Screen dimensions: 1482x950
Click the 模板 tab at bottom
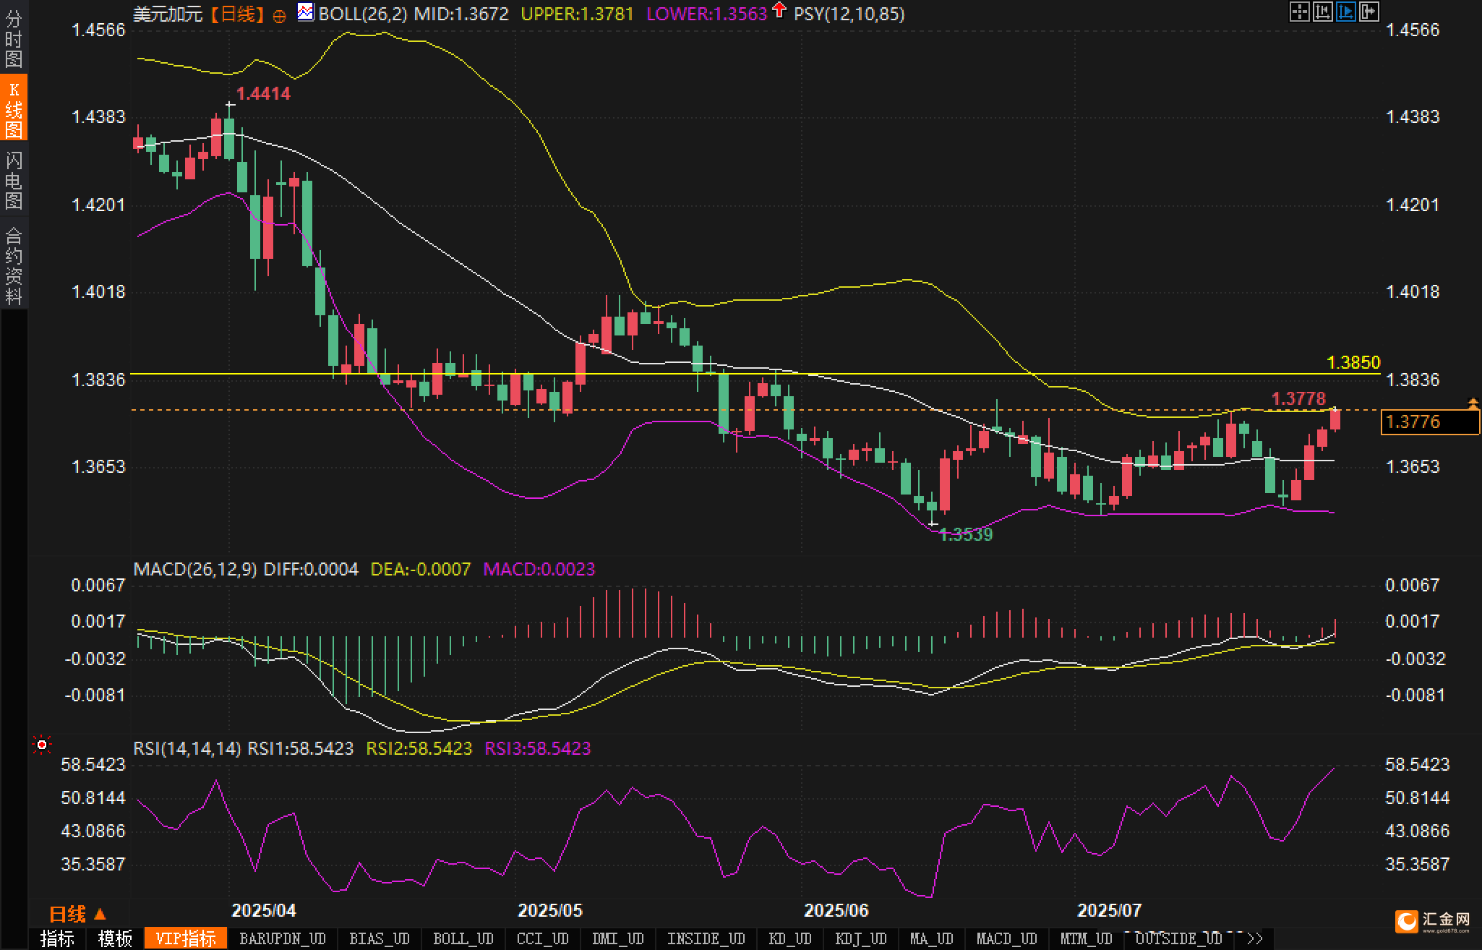(115, 938)
